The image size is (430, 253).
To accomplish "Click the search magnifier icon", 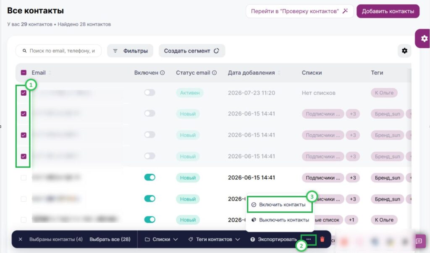I will point(24,51).
